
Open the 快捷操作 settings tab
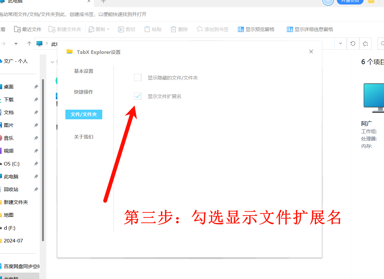pos(84,92)
